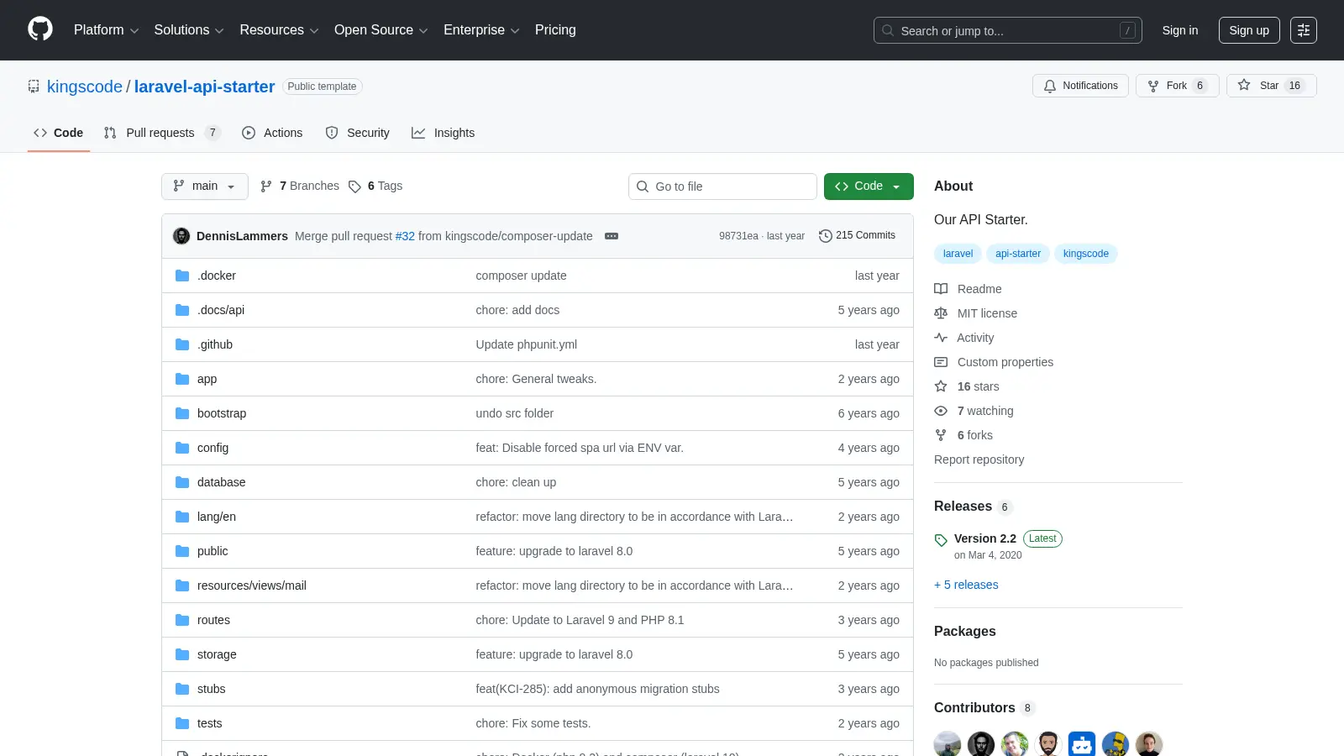
Task: Switch to the Actions tab
Action: pos(272,133)
